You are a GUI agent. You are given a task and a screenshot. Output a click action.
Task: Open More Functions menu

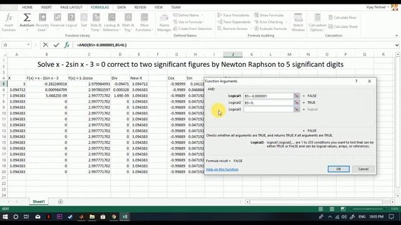(144, 22)
